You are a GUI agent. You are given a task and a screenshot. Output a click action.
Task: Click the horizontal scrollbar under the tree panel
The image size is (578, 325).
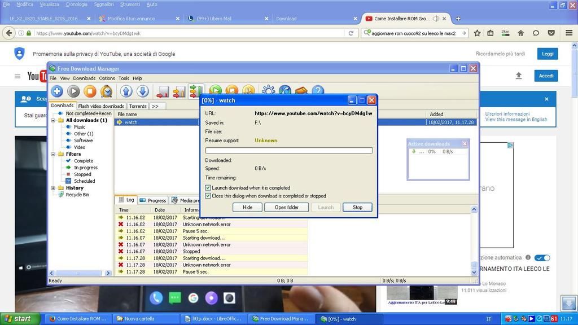pyautogui.click(x=80, y=273)
